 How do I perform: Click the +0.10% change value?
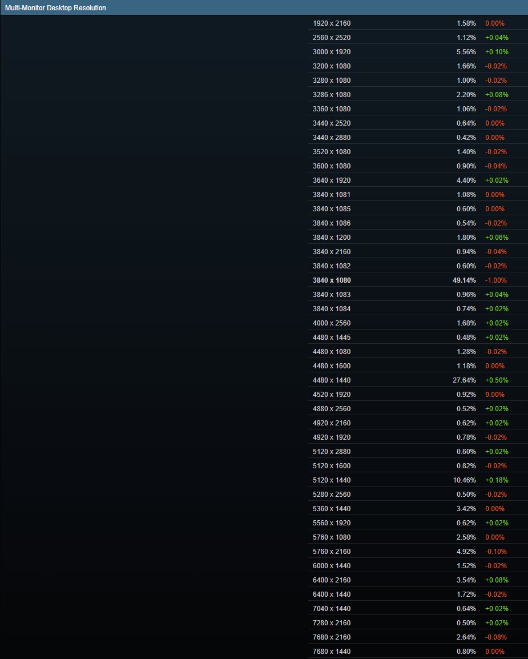tap(497, 52)
